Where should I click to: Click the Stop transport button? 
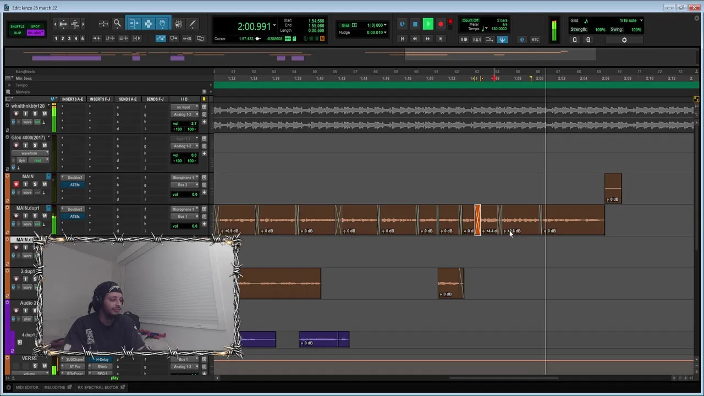tap(415, 24)
